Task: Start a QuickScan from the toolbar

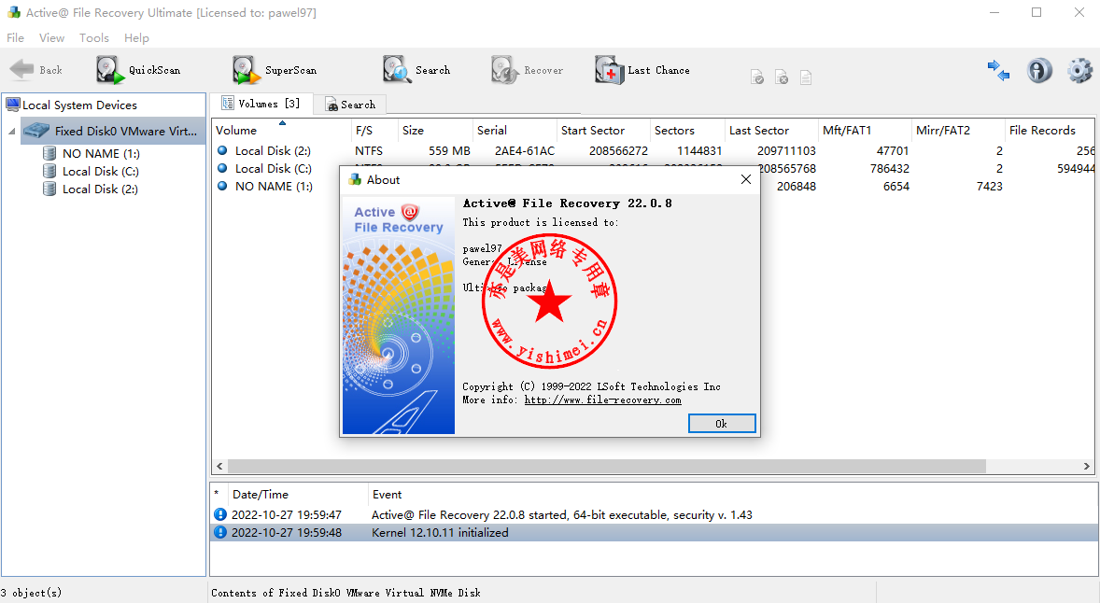Action: pyautogui.click(x=138, y=70)
